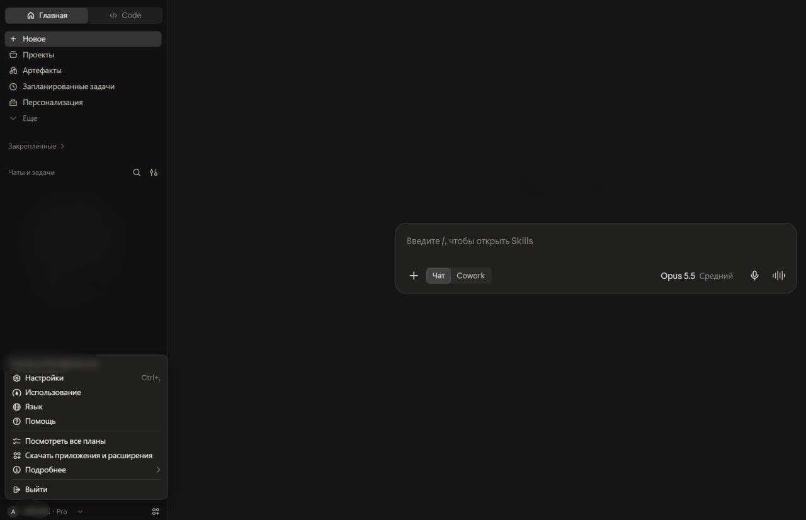
Task: Expand the Закрепленные pinned list
Action: [37, 146]
